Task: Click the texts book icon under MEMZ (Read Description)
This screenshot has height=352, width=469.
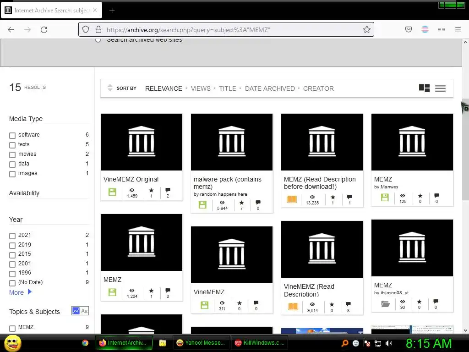Action: tap(292, 199)
